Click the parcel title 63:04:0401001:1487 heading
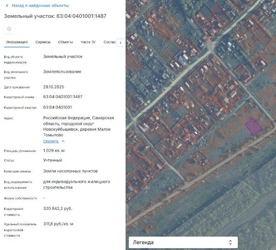This screenshot has height=250, width=276. pyautogui.click(x=55, y=16)
